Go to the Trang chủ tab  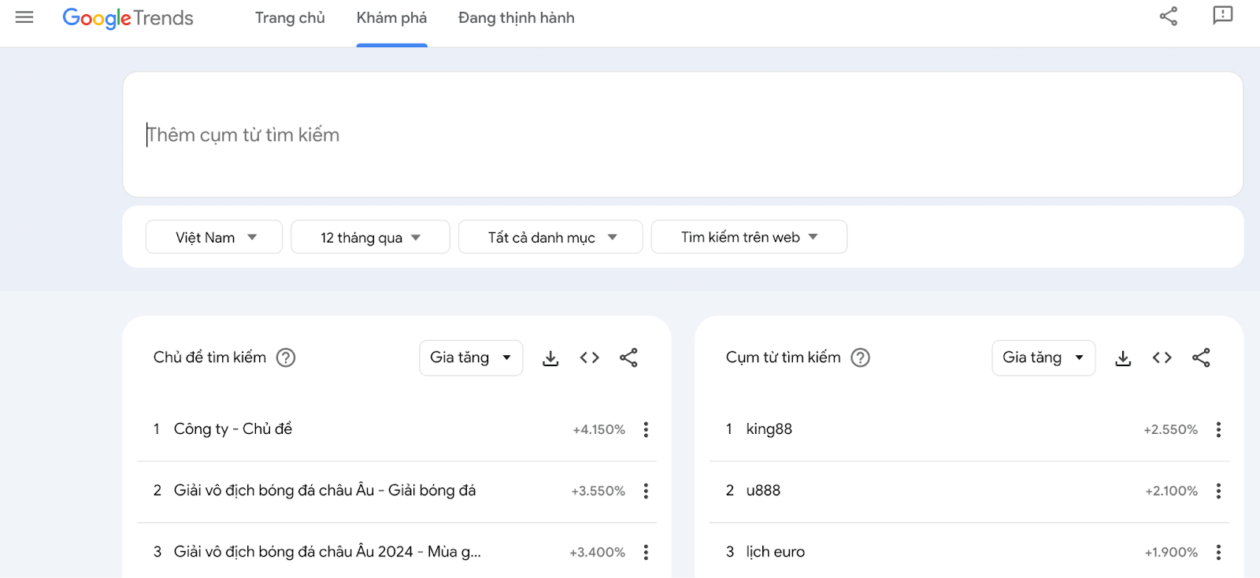(290, 18)
